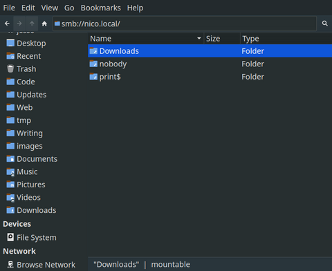332x271 pixels.
Task: Open Pictures label in sidebar
Action: tap(31, 185)
